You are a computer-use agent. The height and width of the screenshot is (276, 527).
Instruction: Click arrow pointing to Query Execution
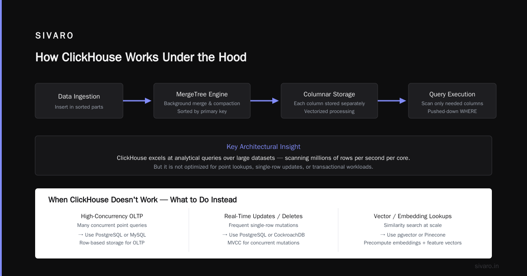[x=392, y=101]
